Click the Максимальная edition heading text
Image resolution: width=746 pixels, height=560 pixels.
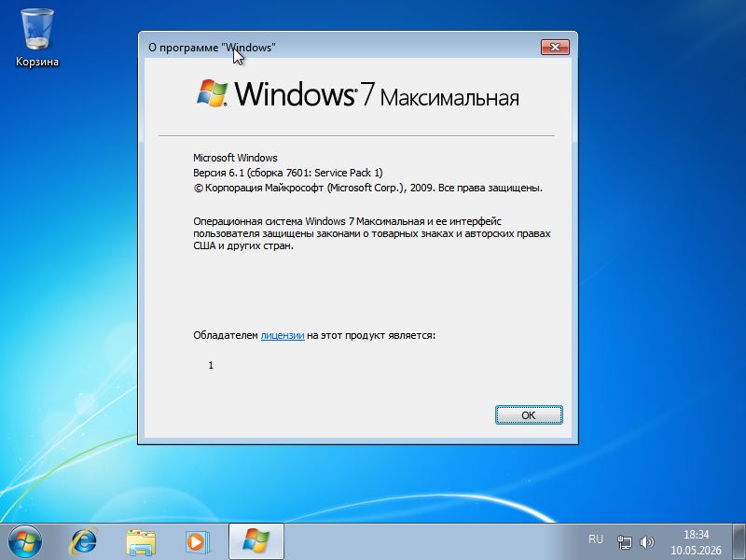click(449, 98)
